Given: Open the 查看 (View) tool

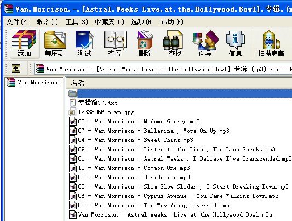Looking at the screenshot, I should coord(115,43).
